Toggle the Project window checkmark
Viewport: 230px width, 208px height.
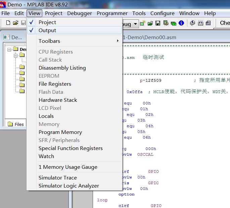pos(31,22)
